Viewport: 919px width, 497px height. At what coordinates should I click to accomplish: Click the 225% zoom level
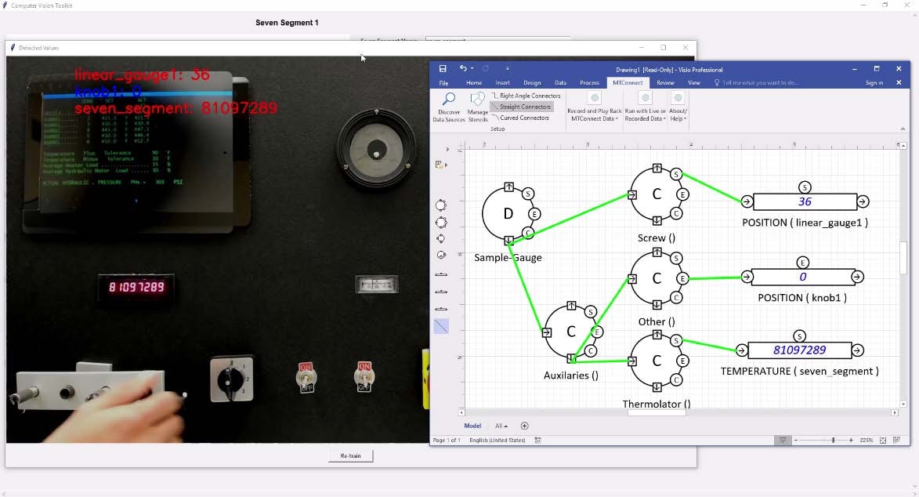click(867, 440)
